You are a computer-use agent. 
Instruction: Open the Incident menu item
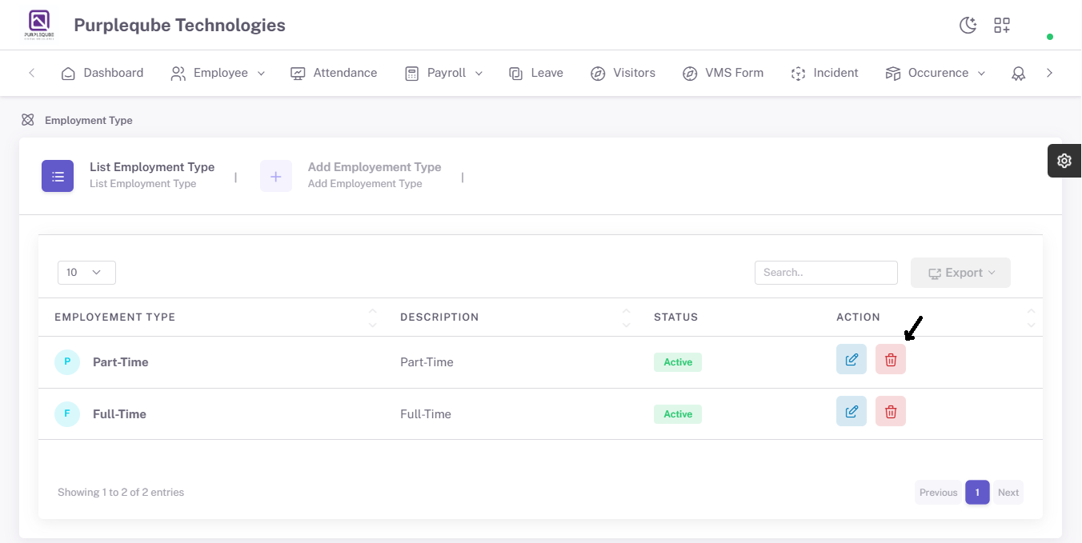click(x=824, y=73)
